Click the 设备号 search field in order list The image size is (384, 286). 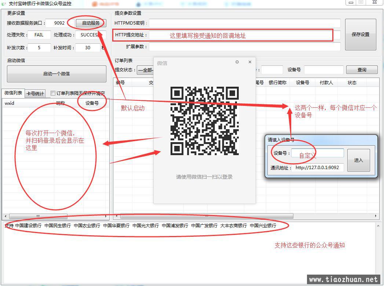(324, 70)
